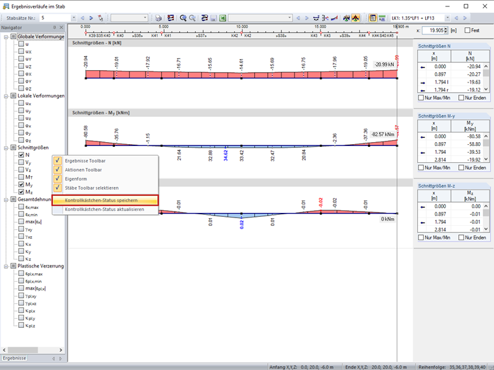Click Schnittgrößen - N [kN] diagram header
Image resolution: width=494 pixels, height=370 pixels.
pos(240,43)
